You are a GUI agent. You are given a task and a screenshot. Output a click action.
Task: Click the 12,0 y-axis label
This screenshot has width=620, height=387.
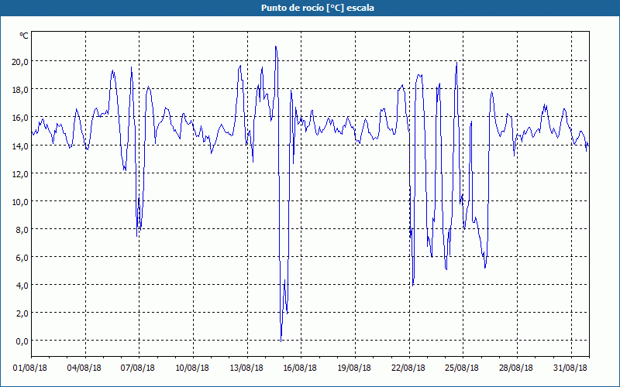[x=22, y=173]
